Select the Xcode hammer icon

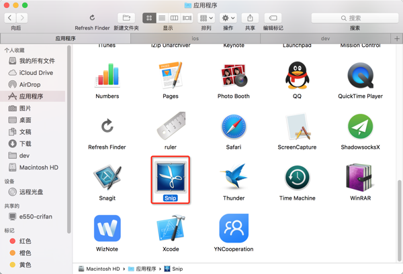(171, 228)
